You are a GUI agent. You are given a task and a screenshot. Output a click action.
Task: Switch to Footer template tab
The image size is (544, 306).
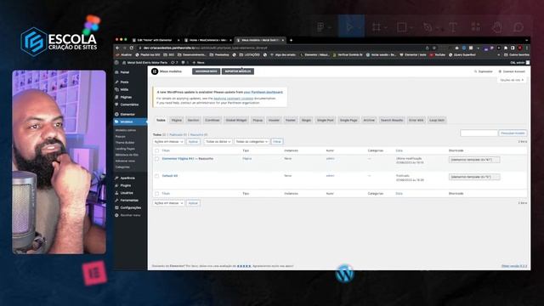pyautogui.click(x=291, y=120)
